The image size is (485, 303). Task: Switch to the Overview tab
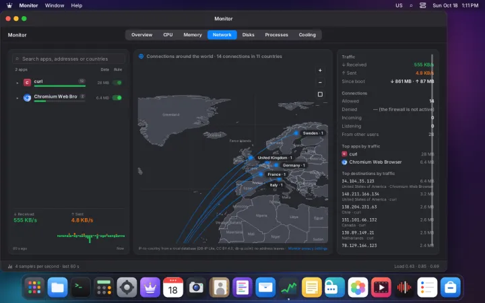pyautogui.click(x=141, y=34)
